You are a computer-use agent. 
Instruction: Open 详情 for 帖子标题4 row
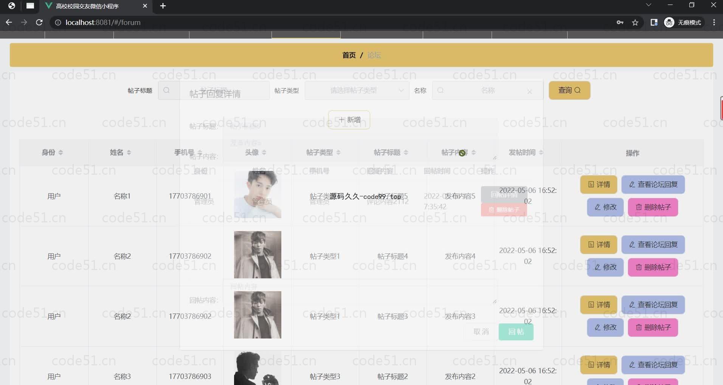[x=599, y=245]
